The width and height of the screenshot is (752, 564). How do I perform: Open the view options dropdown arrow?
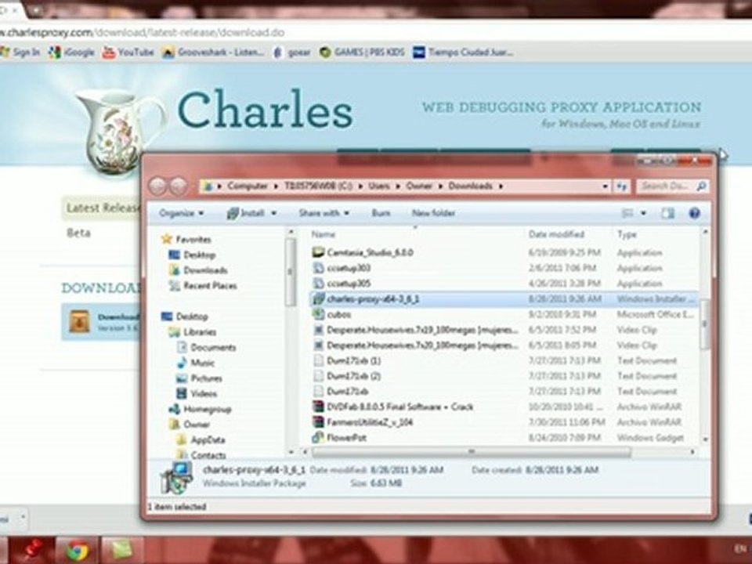coord(643,213)
